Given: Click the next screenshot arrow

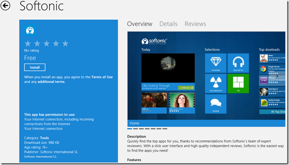Looking at the screenshot, I should coord(277,76).
